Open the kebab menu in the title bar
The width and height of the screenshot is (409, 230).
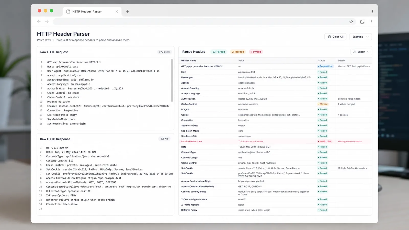372,11
